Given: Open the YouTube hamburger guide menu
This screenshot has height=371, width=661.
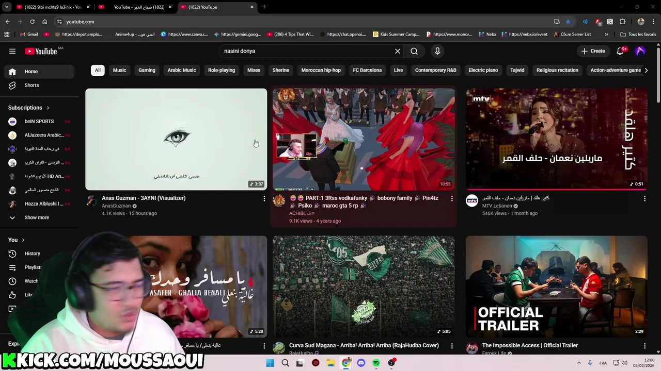Looking at the screenshot, I should 12,51.
